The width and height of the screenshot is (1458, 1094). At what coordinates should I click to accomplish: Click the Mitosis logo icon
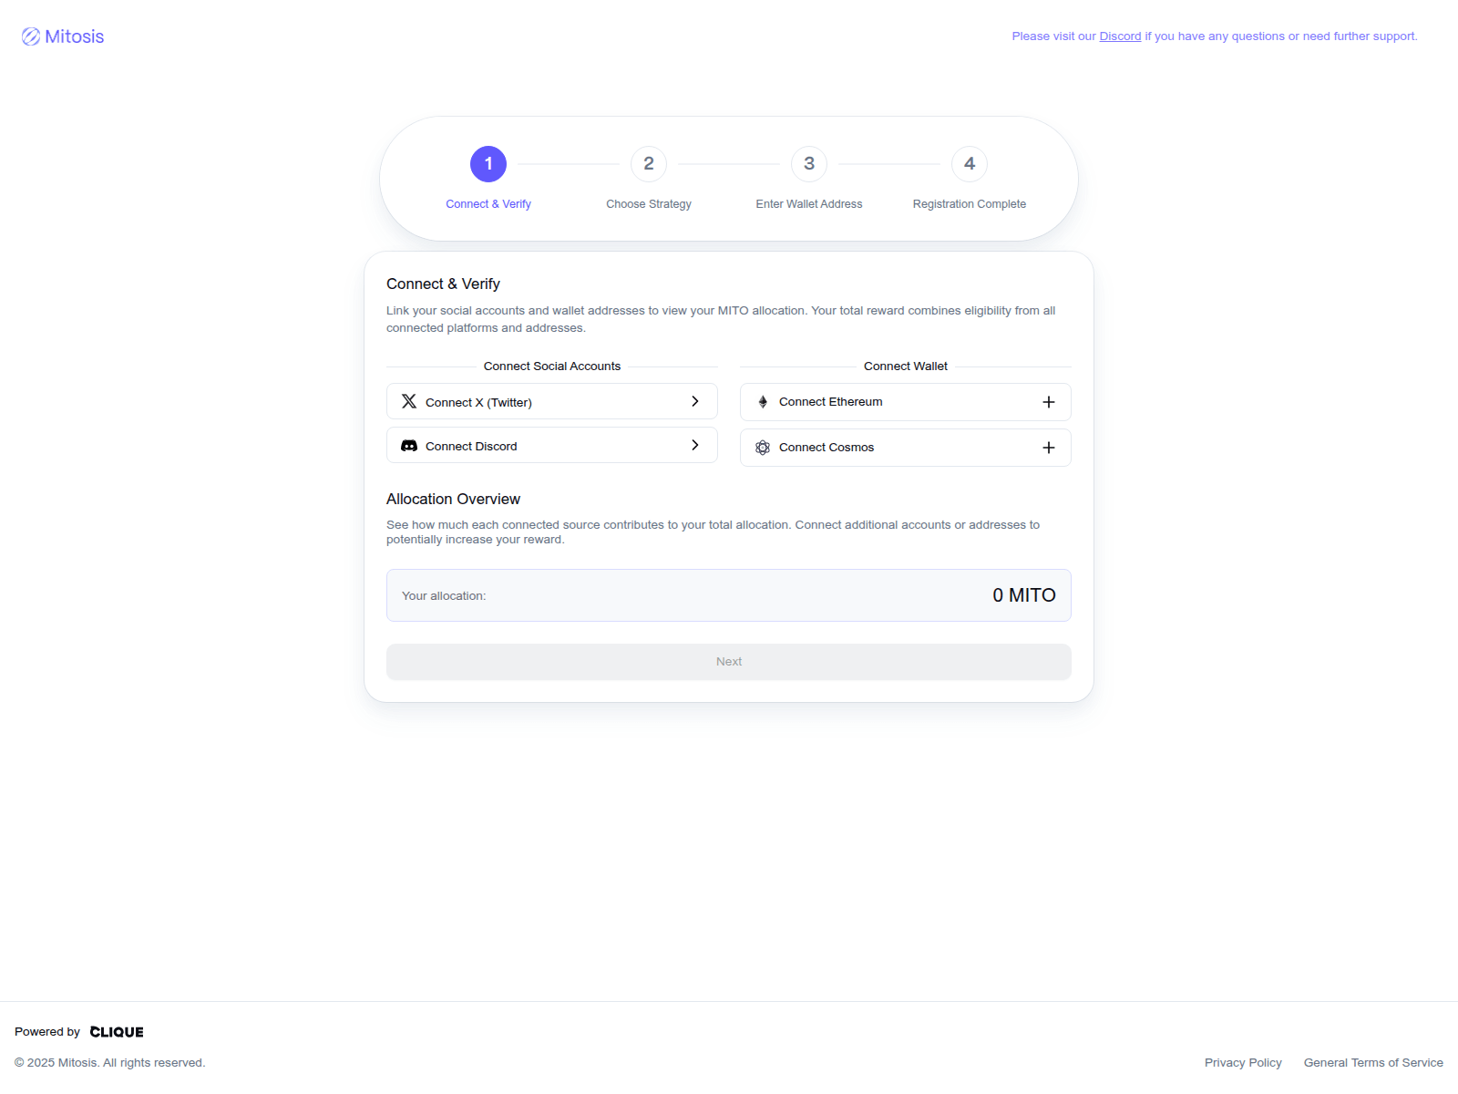pyautogui.click(x=30, y=36)
